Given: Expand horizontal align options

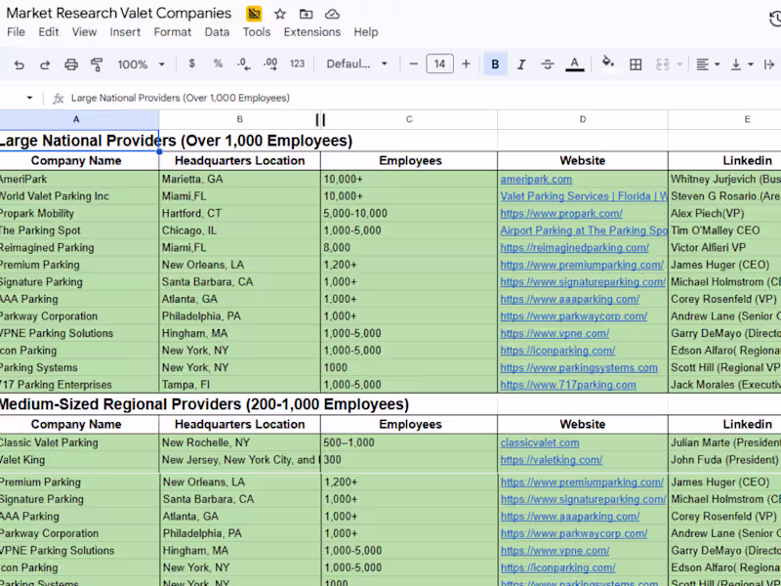Looking at the screenshot, I should pos(709,64).
